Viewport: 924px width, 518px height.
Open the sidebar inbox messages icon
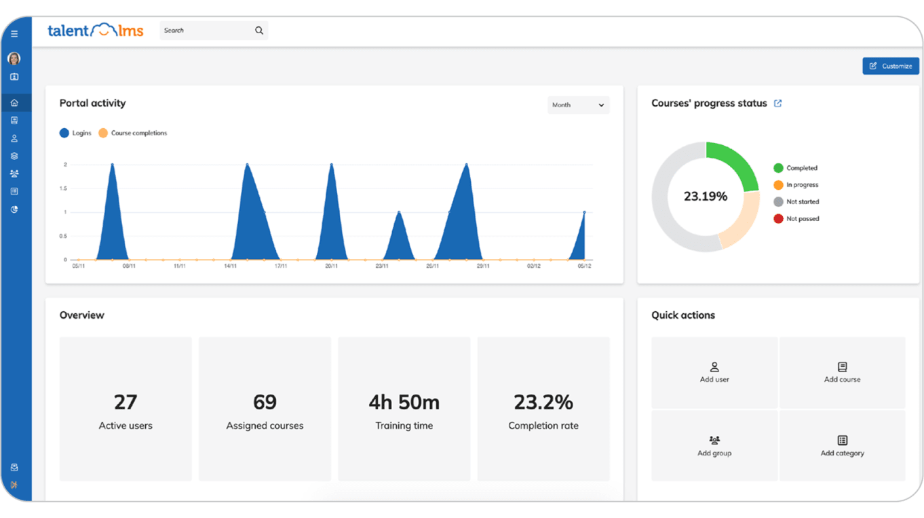[x=14, y=467]
